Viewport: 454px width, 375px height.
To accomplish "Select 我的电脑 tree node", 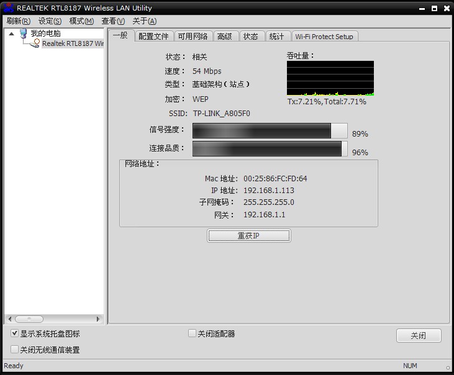I will [x=45, y=34].
